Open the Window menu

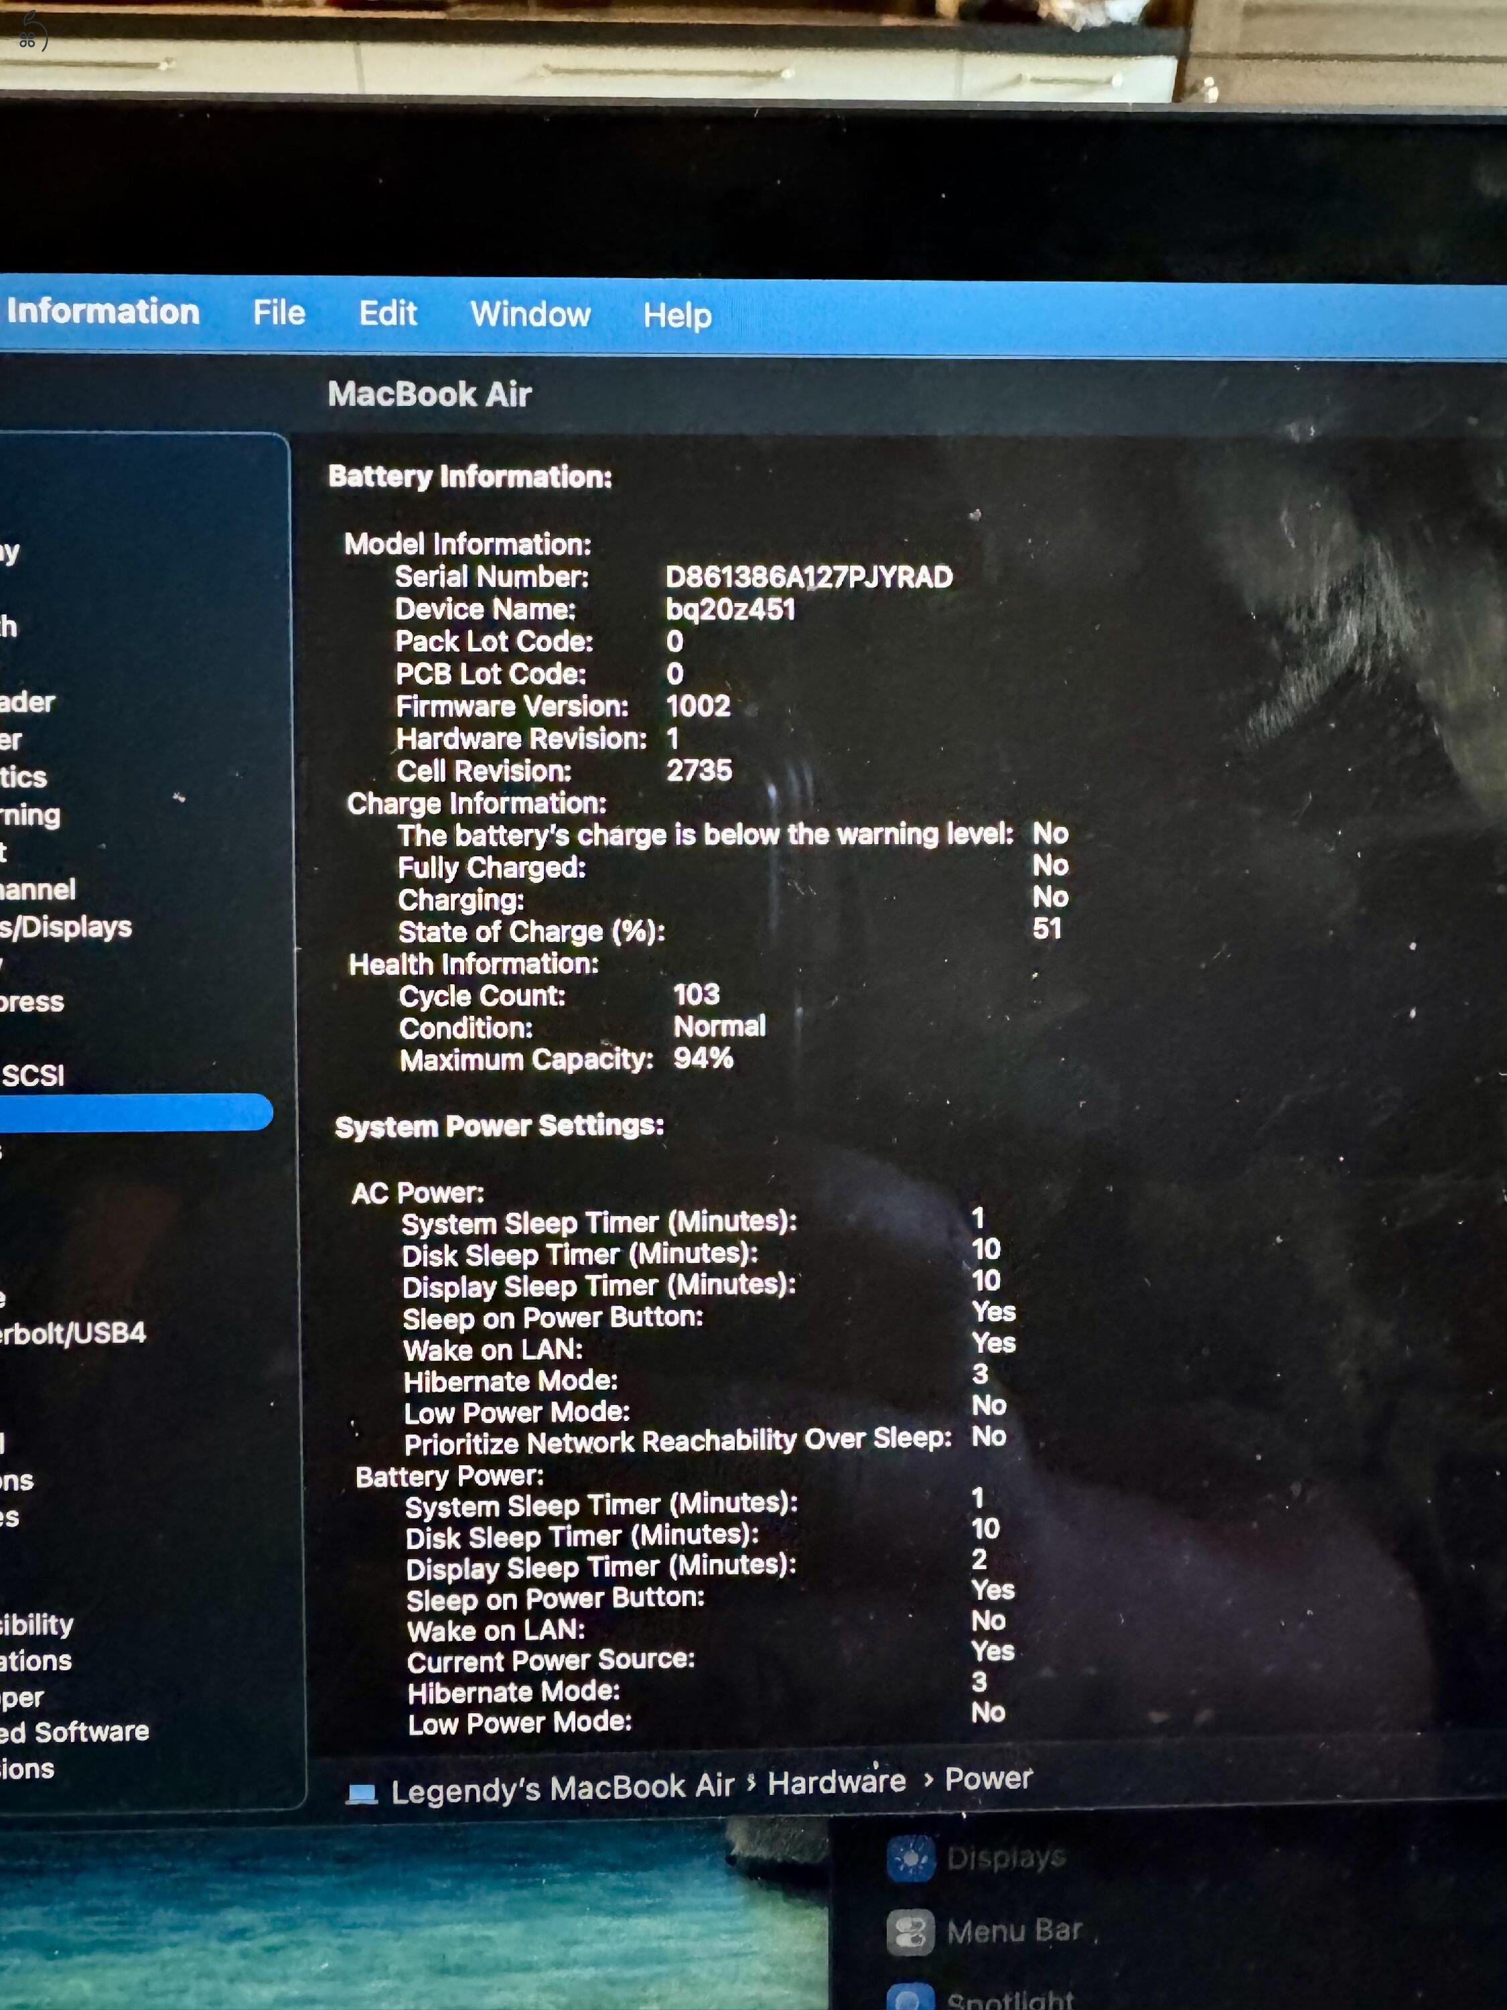(x=530, y=314)
